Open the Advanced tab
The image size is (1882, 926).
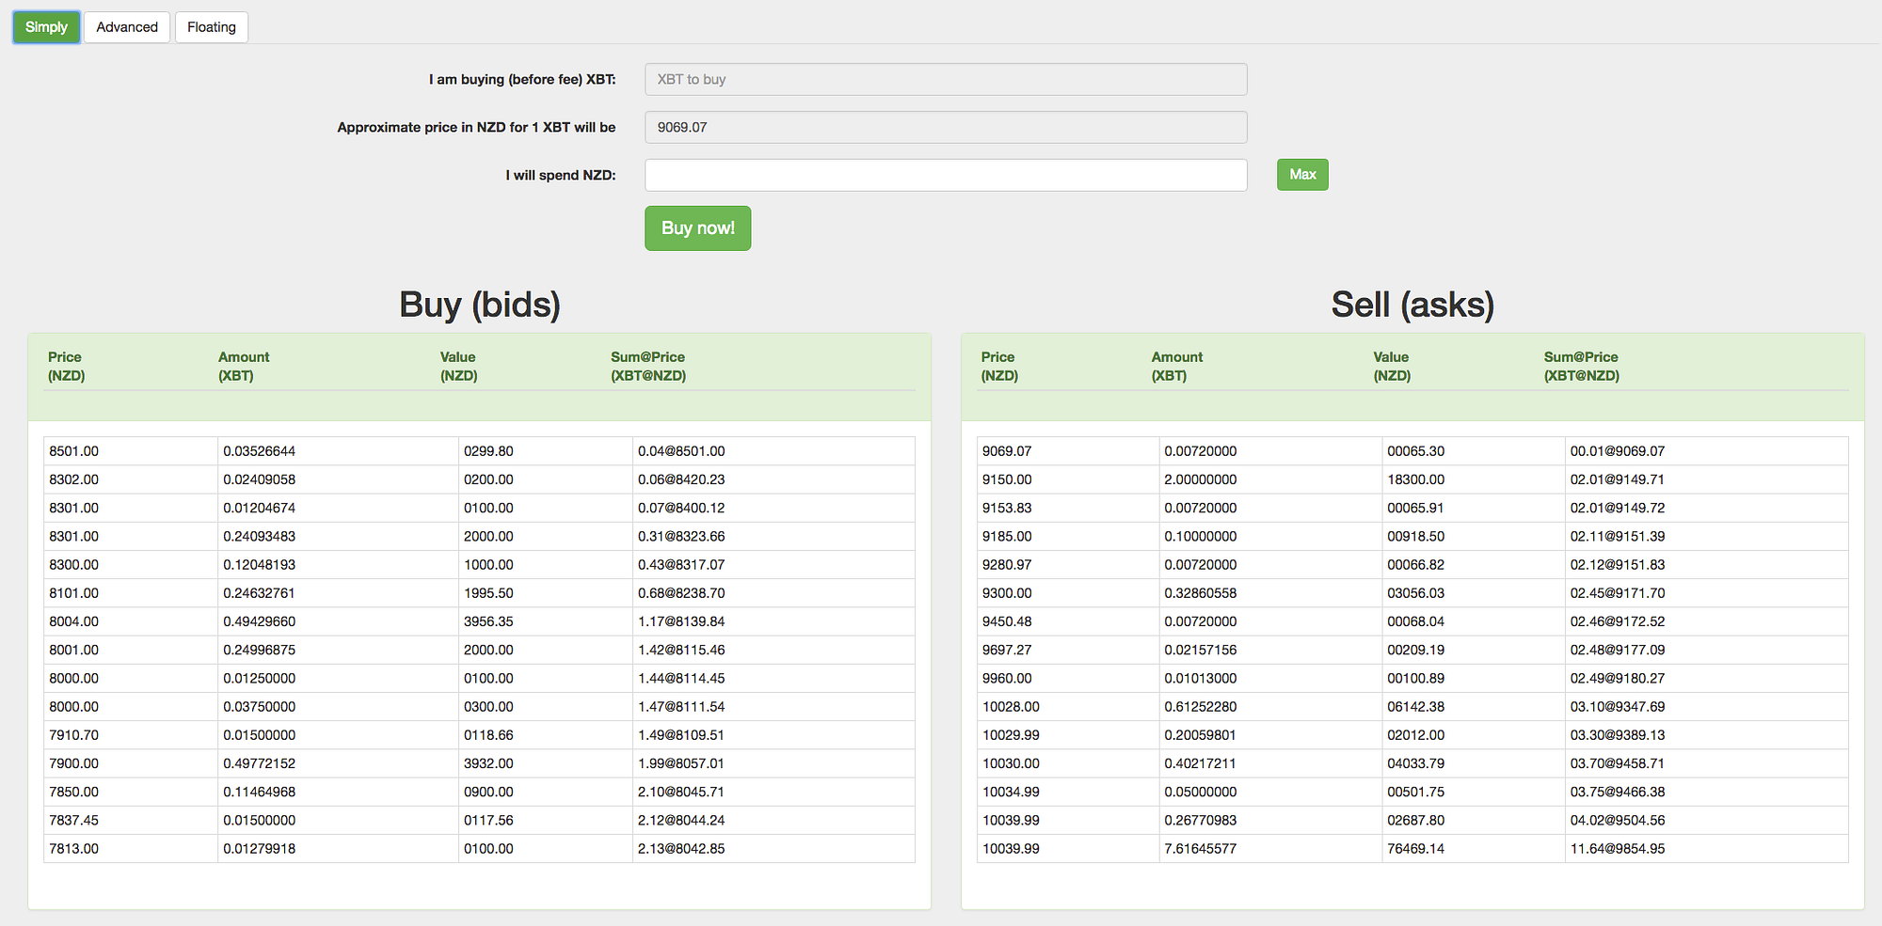(127, 27)
